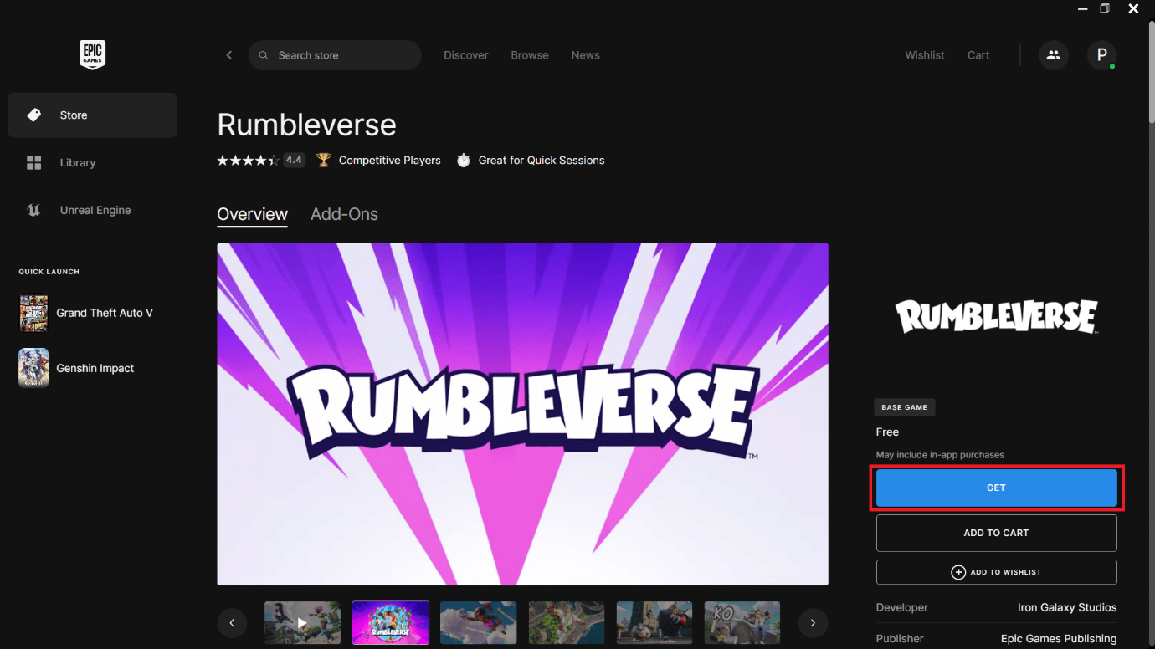Open the Unreal Engine section
This screenshot has width=1155, height=649.
tap(92, 211)
